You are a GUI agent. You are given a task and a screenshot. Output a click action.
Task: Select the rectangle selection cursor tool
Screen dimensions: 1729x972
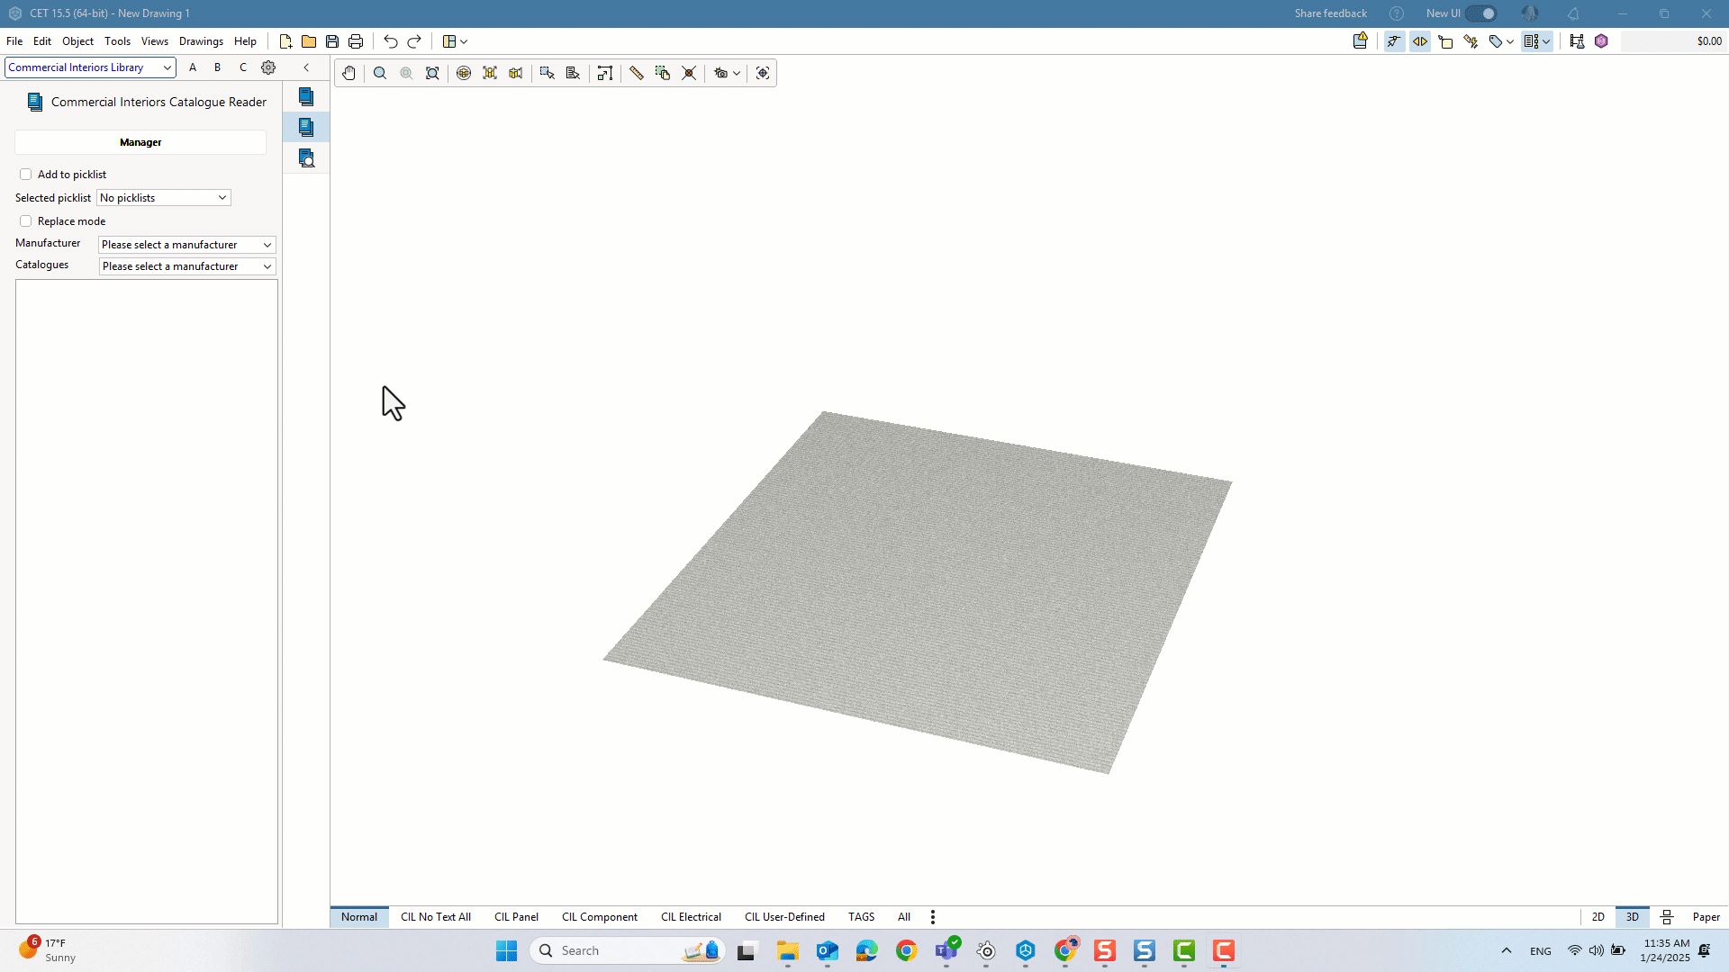(x=547, y=73)
